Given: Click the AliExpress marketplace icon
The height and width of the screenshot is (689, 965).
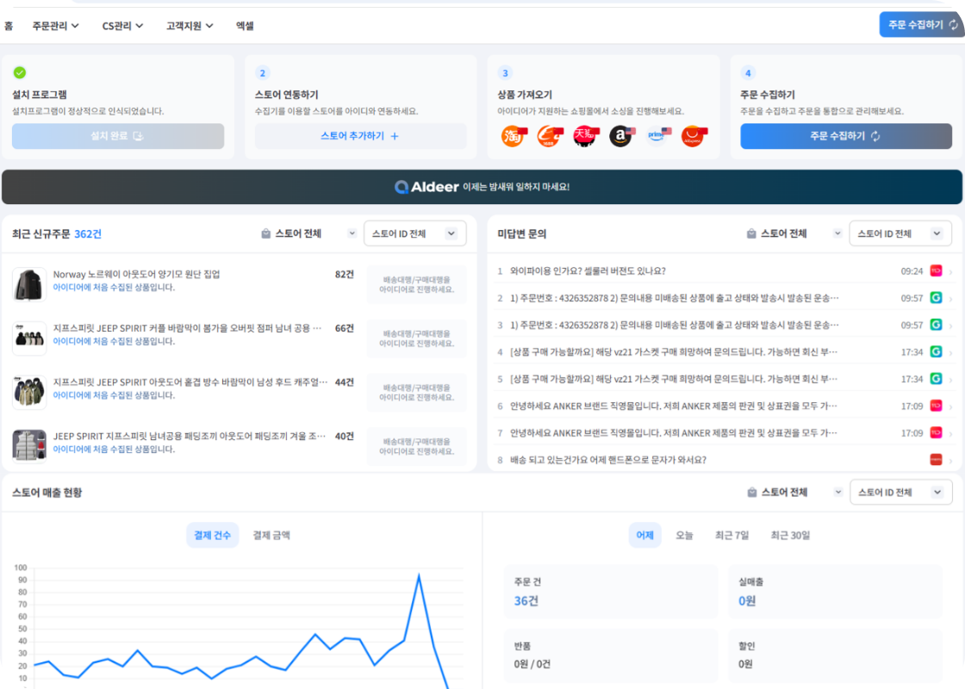Looking at the screenshot, I should pyautogui.click(x=694, y=136).
